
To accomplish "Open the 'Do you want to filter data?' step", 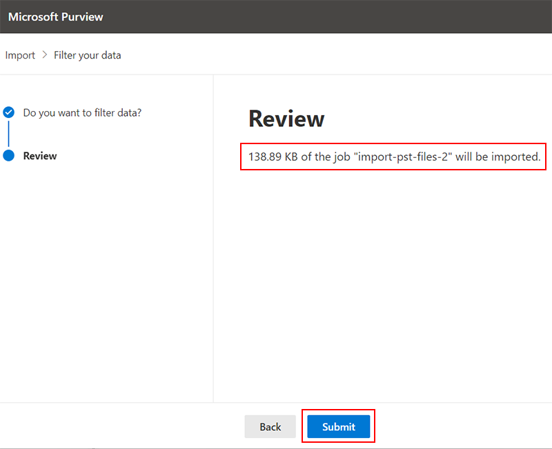I will coord(82,112).
